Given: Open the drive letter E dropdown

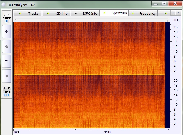Looking at the screenshot, I should (x=7, y=14).
